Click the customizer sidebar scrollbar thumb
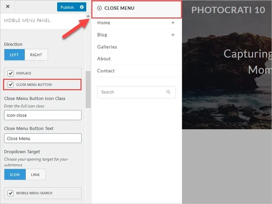This screenshot has height=204, width=272. [88, 89]
